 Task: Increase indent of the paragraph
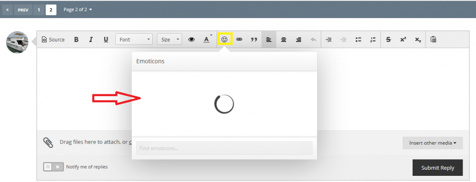[x=328, y=40]
